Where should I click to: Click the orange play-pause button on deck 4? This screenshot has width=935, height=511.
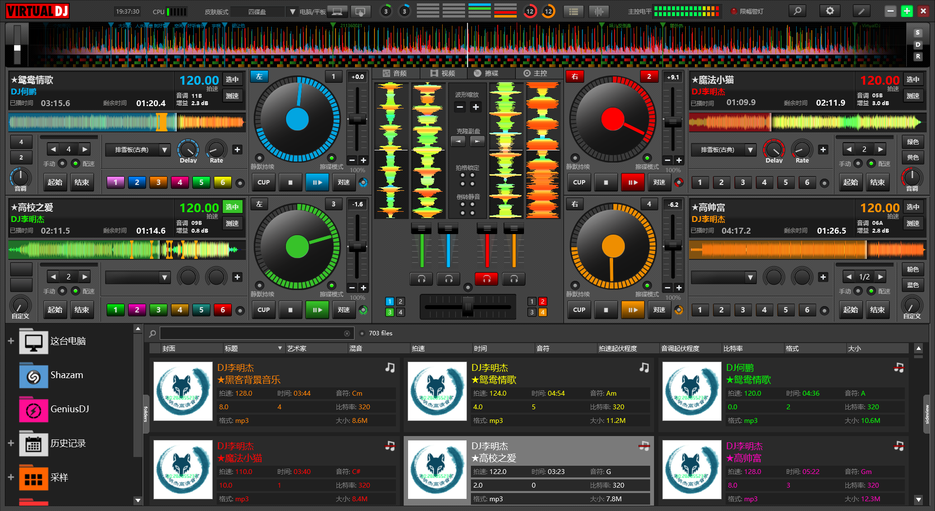click(x=633, y=310)
